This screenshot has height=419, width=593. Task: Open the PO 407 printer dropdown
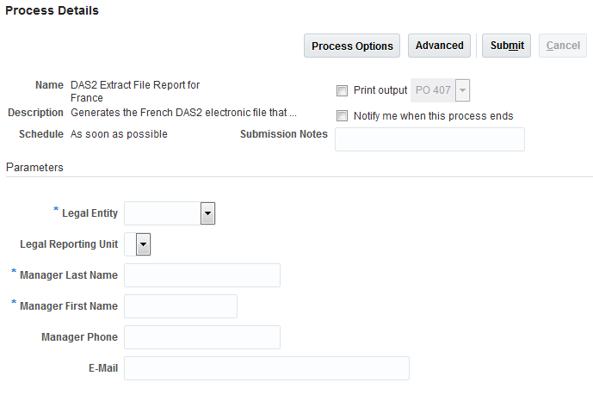[x=462, y=90]
